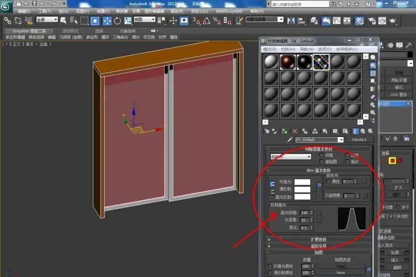
Task: Click the Select and Link chain icon
Action: tap(7, 21)
